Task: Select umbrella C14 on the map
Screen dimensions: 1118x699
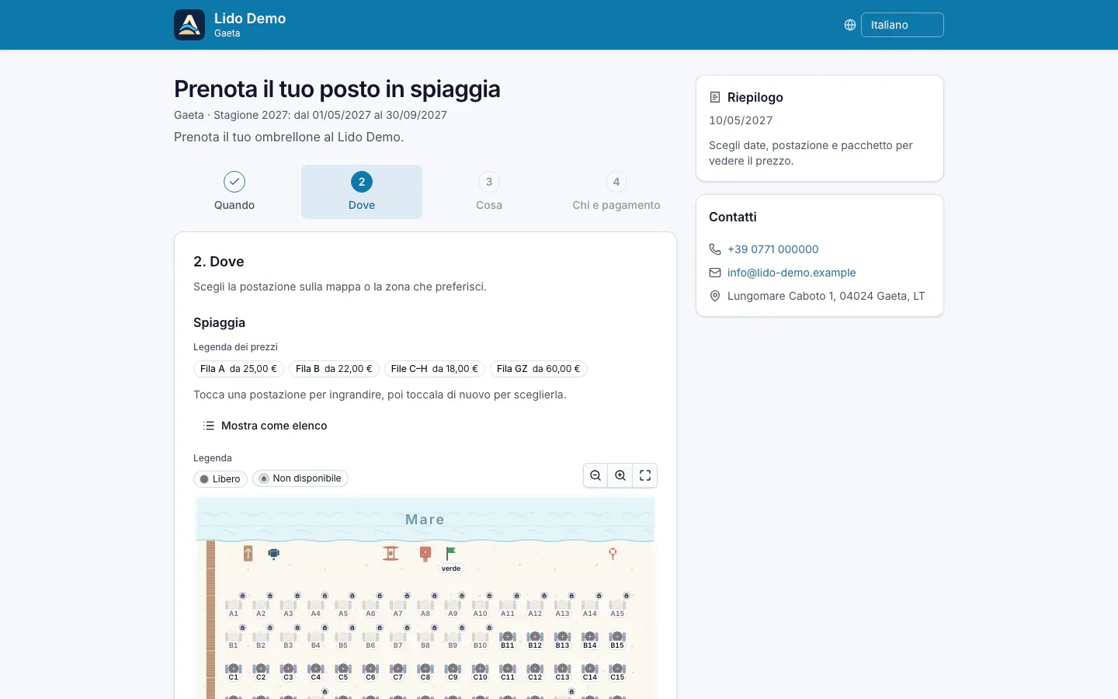Action: coord(590,671)
